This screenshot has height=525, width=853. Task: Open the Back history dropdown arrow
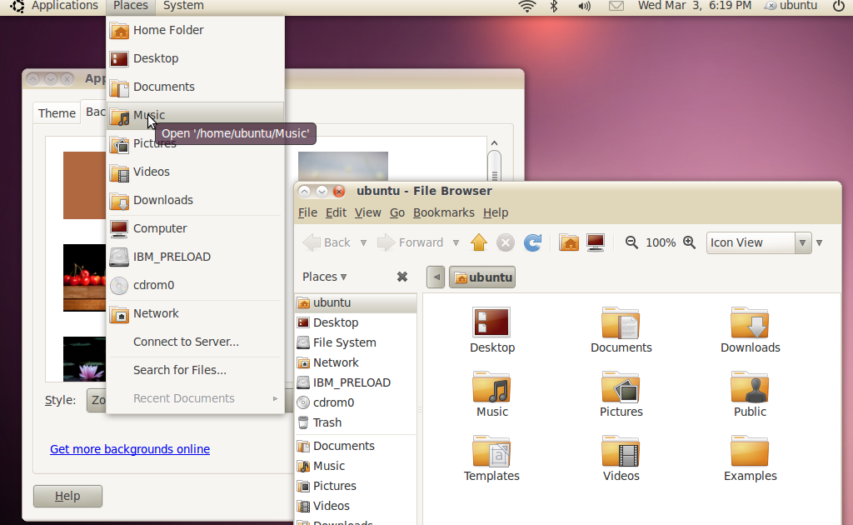[x=363, y=242]
